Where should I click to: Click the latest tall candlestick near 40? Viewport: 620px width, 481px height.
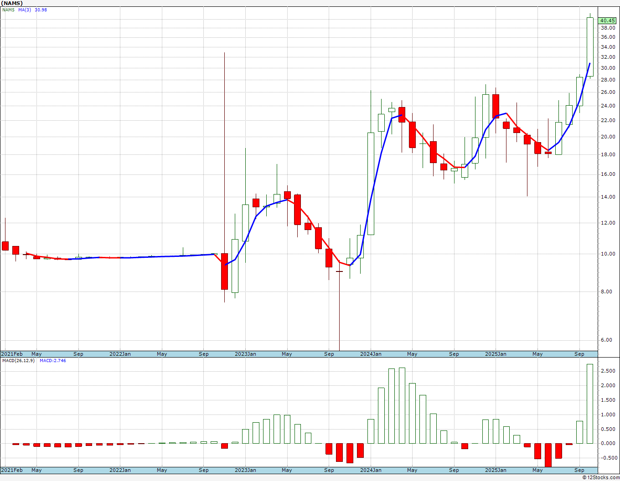[590, 46]
